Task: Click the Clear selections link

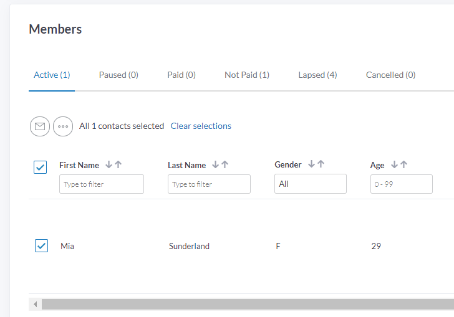Action: coord(201,126)
